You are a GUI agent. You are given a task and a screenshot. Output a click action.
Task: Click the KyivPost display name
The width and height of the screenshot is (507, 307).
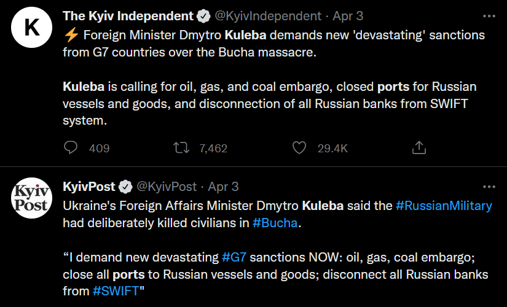(89, 187)
